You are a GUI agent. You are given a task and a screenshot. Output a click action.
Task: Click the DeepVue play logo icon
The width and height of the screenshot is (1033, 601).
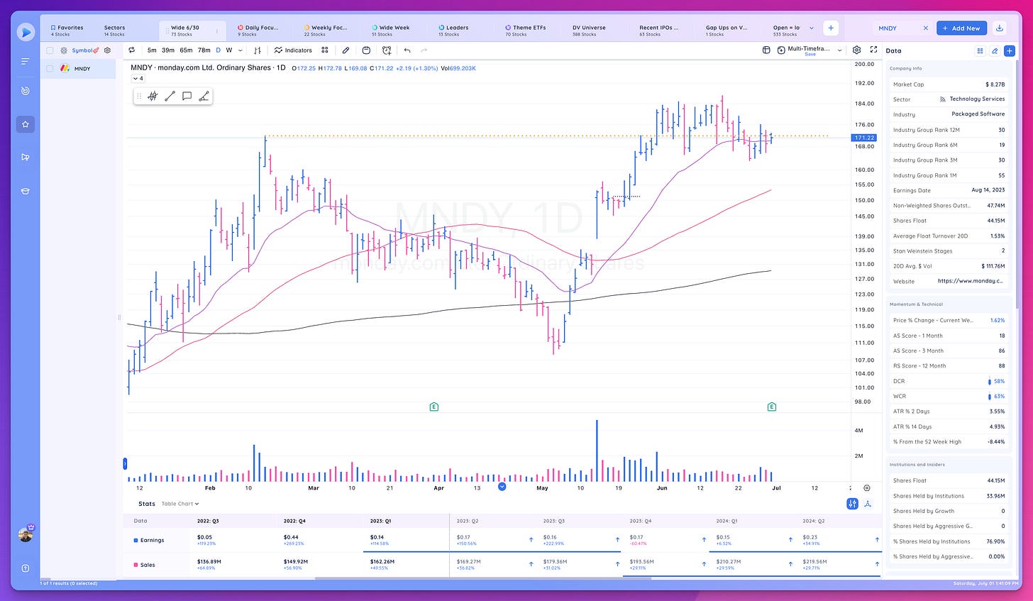point(26,32)
